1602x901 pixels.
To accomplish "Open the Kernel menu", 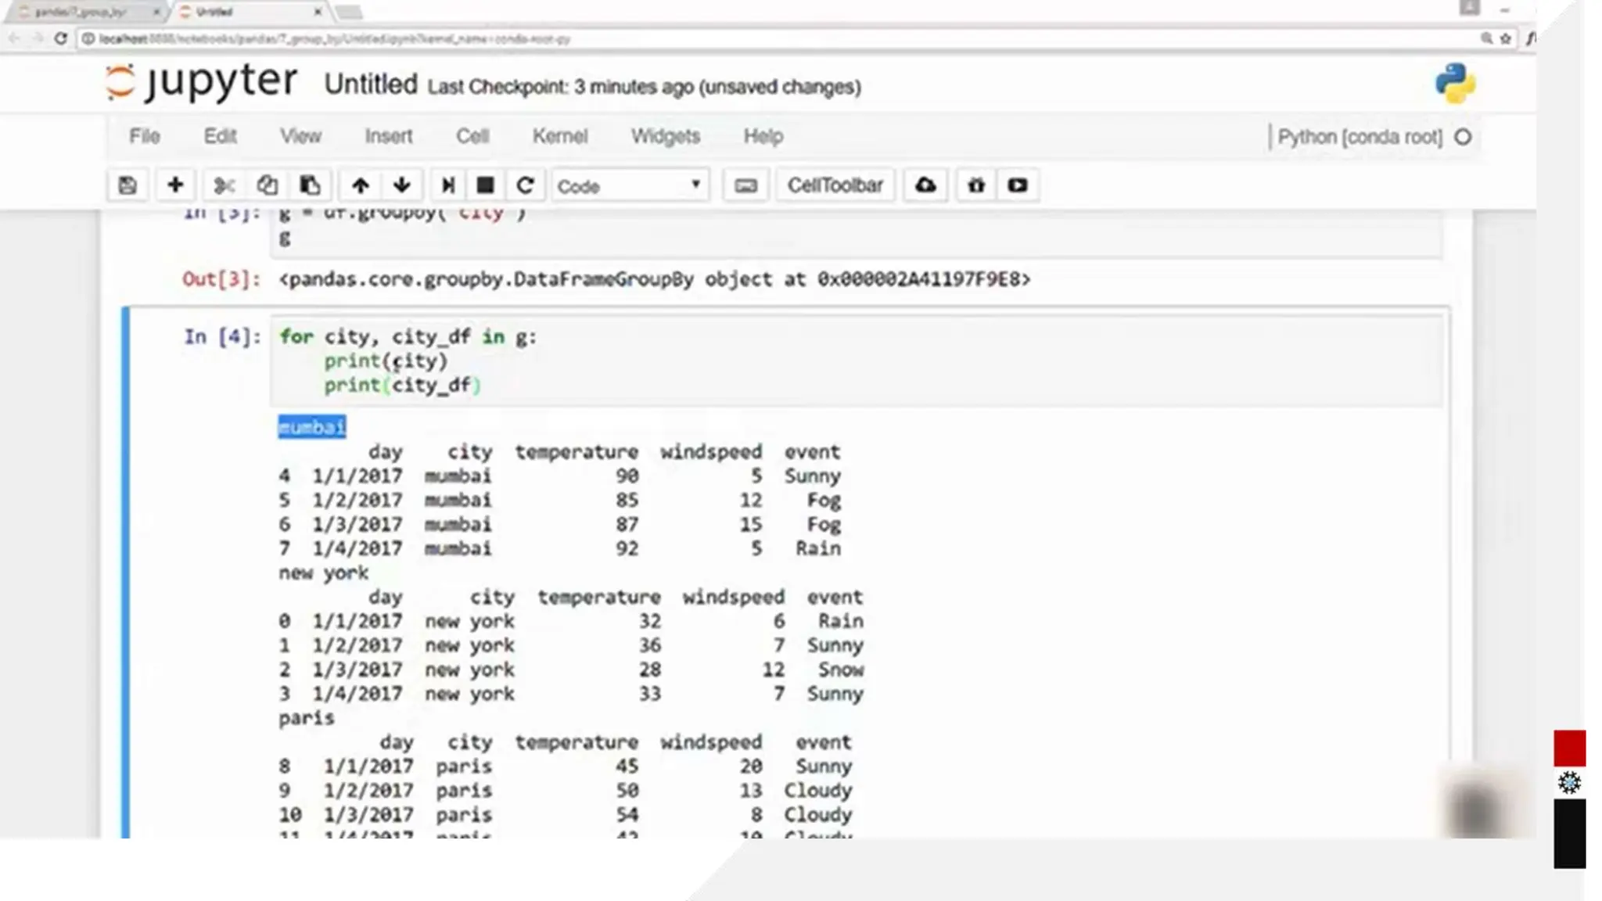I will pyautogui.click(x=559, y=136).
